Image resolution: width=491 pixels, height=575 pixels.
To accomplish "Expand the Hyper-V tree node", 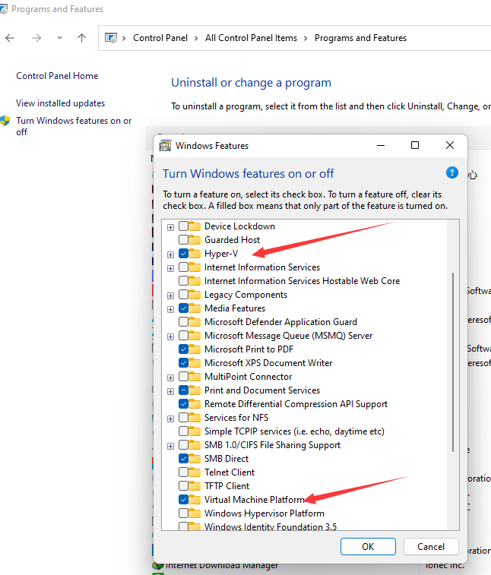I will coord(171,254).
